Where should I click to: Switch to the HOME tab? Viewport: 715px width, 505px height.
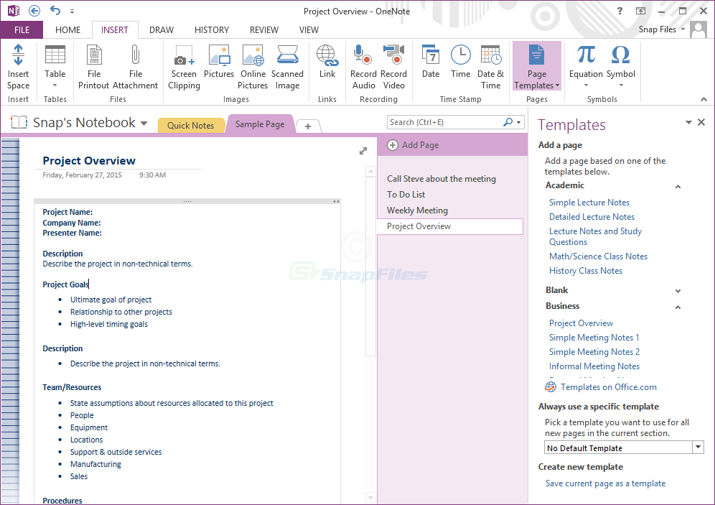tap(68, 30)
